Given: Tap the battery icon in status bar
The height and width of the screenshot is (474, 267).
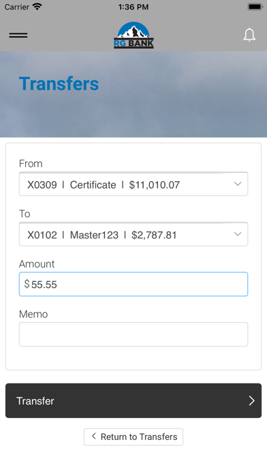Looking at the screenshot, I should [x=255, y=7].
